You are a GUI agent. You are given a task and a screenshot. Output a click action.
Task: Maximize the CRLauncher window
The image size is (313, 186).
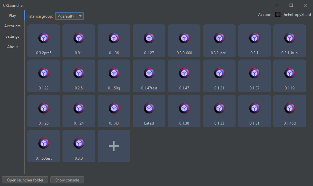[x=291, y=5]
